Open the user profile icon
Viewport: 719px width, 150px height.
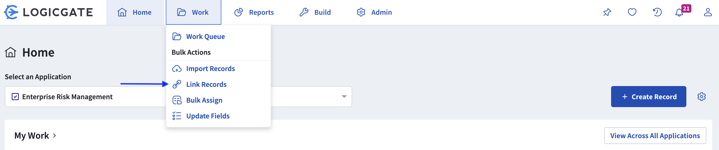[708, 12]
